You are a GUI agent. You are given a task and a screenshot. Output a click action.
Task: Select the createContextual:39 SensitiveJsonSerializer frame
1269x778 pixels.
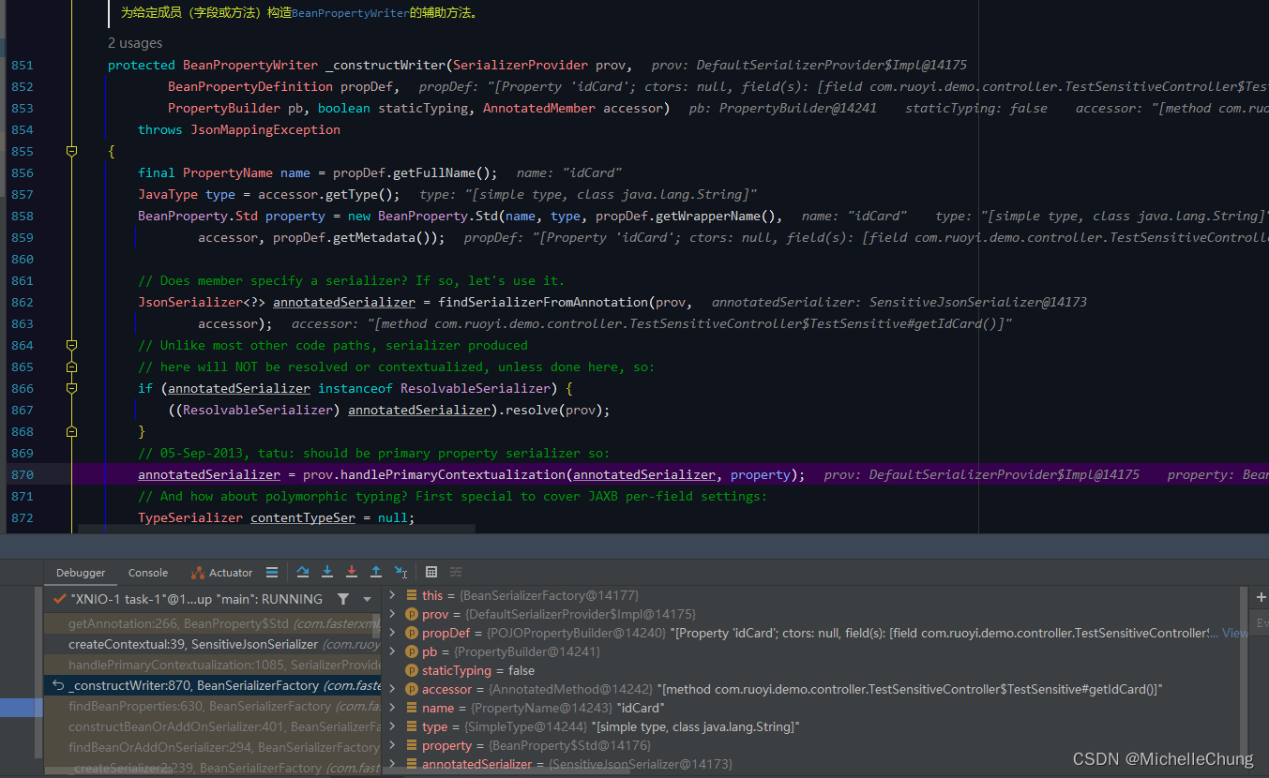(x=213, y=644)
